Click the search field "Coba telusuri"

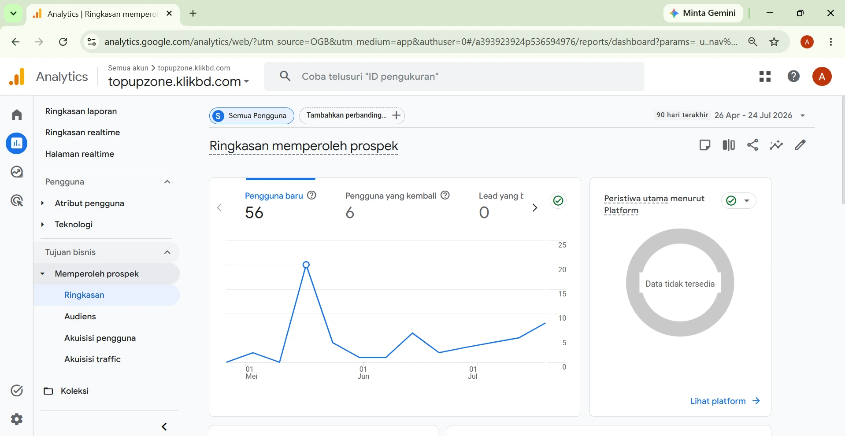[454, 77]
